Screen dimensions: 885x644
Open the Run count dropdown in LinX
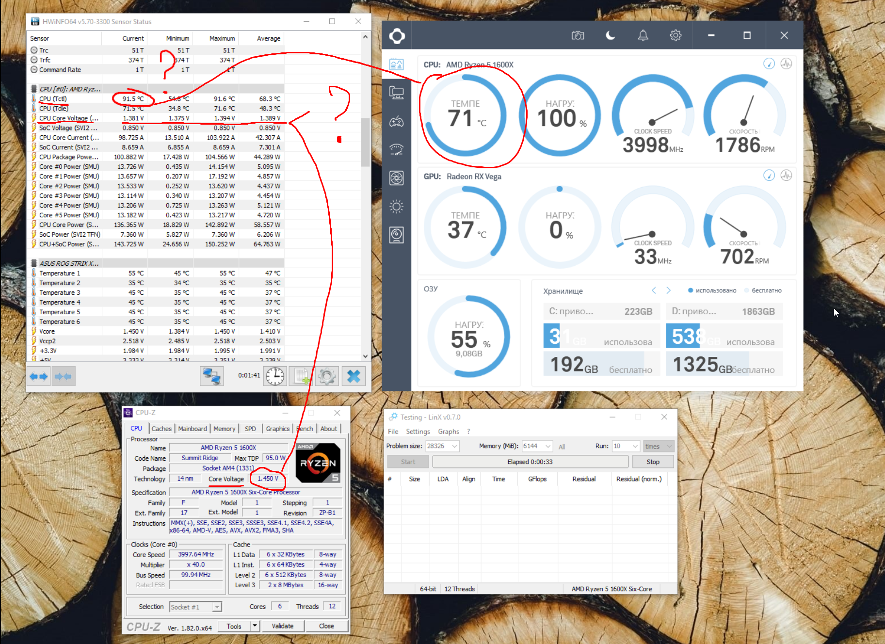635,446
